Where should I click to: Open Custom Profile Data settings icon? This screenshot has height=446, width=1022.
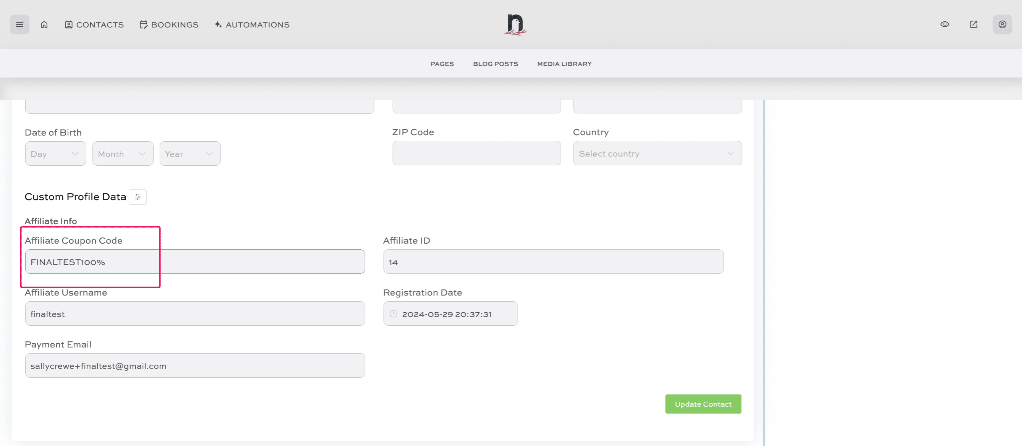(x=138, y=197)
